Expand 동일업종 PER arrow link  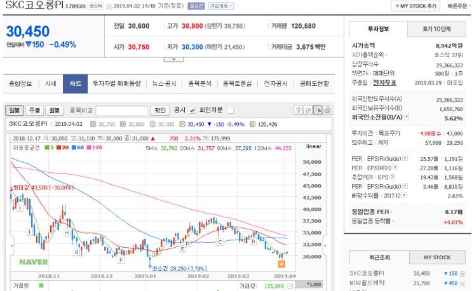pyautogui.click(x=391, y=212)
